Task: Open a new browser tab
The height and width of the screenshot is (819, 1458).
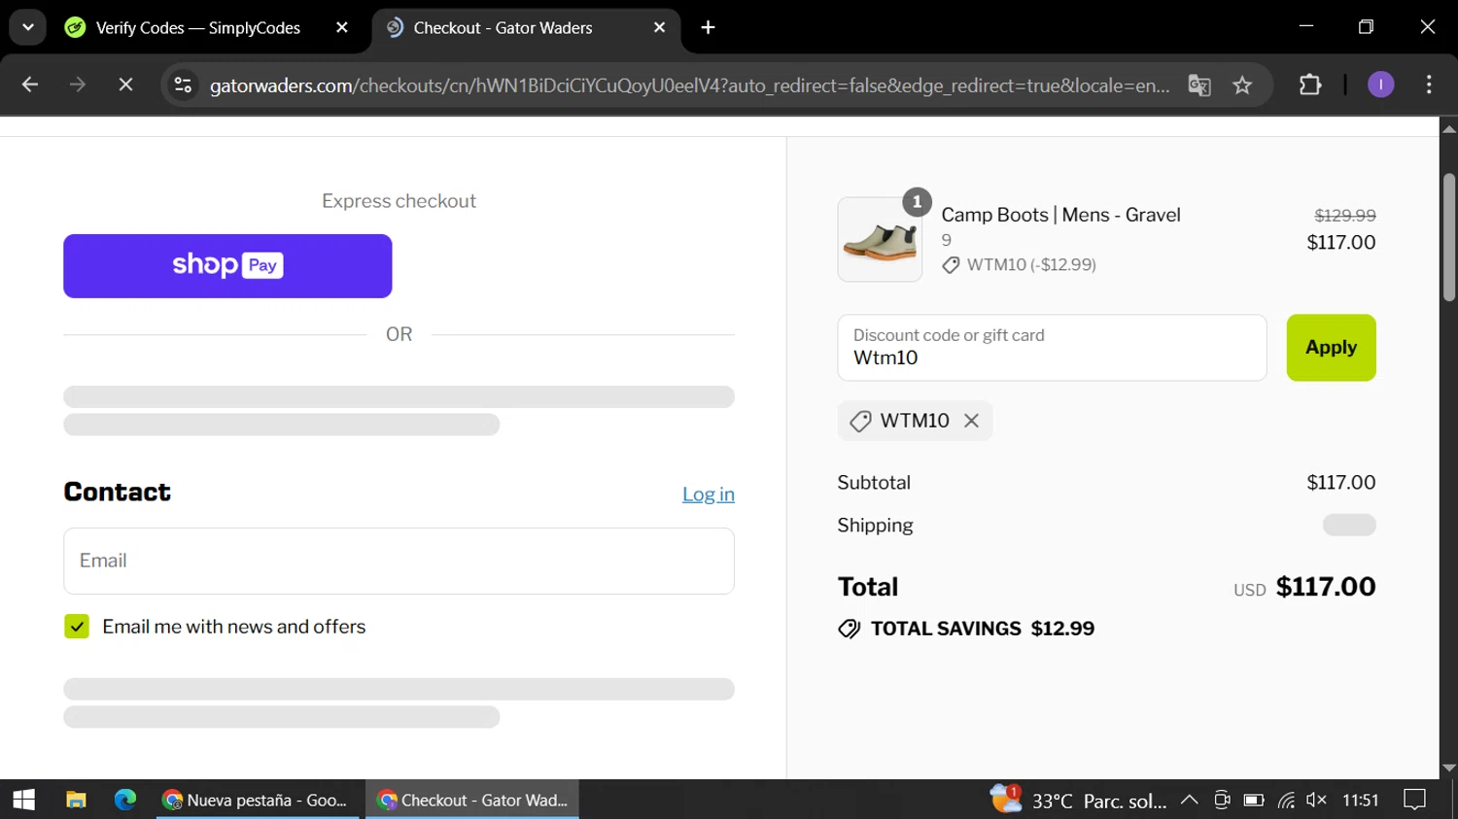Action: coord(709,28)
